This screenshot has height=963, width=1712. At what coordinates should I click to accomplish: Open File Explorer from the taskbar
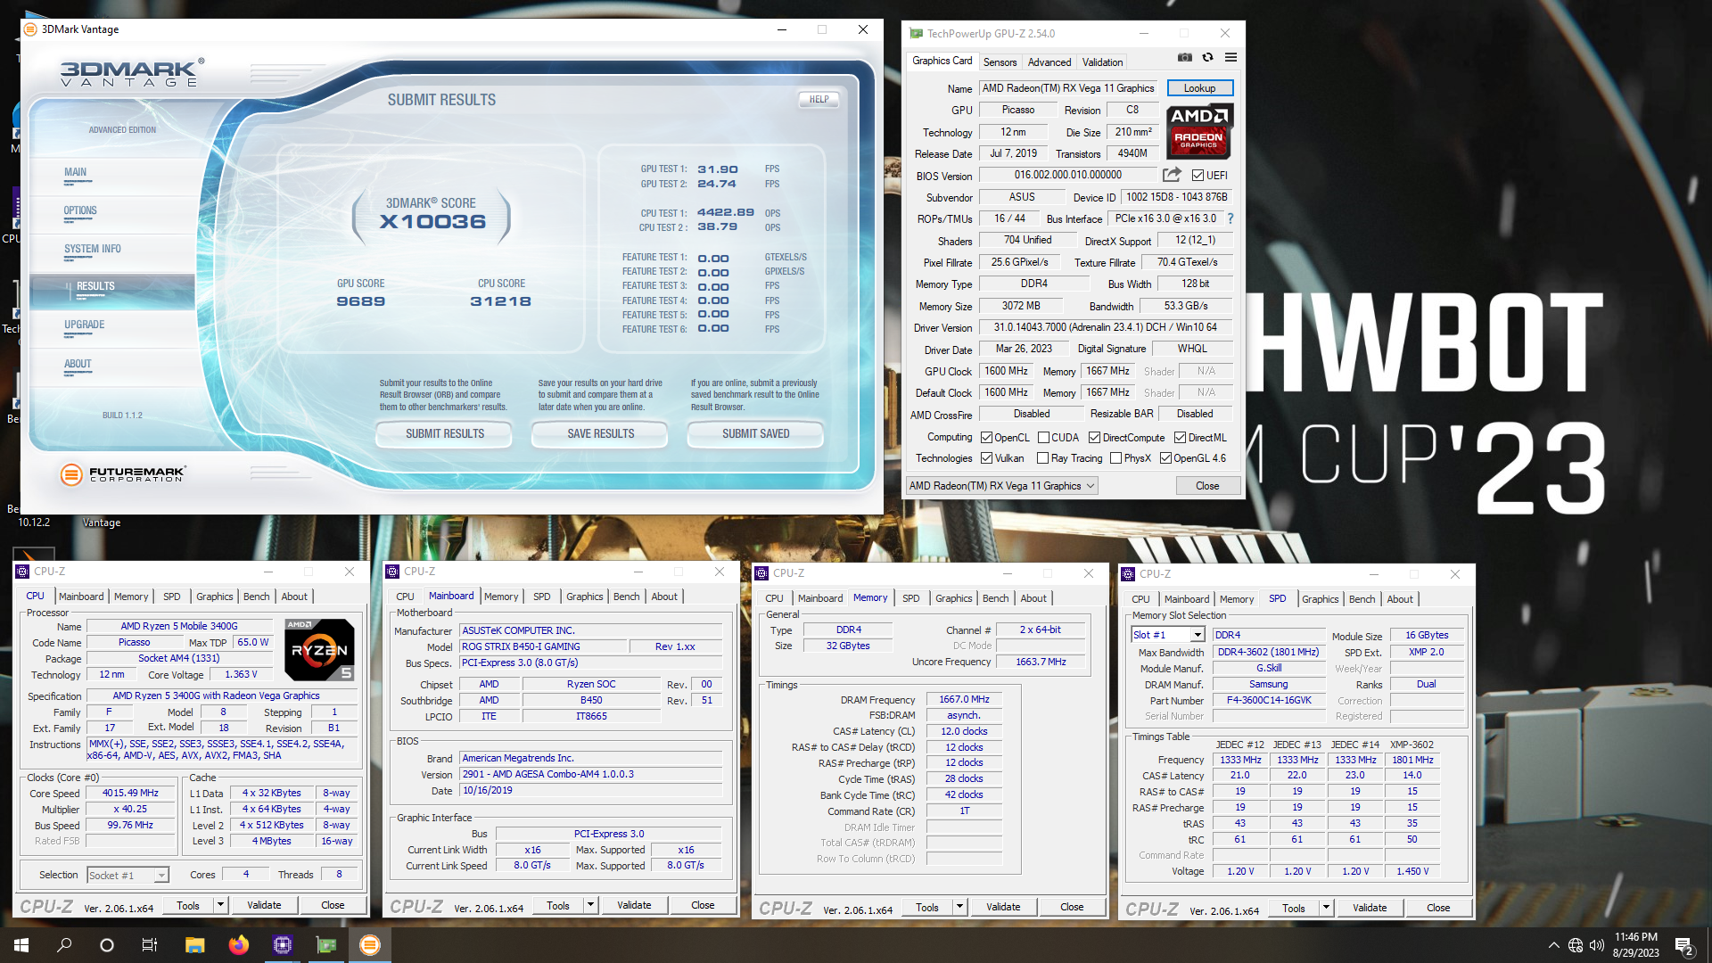coord(194,945)
